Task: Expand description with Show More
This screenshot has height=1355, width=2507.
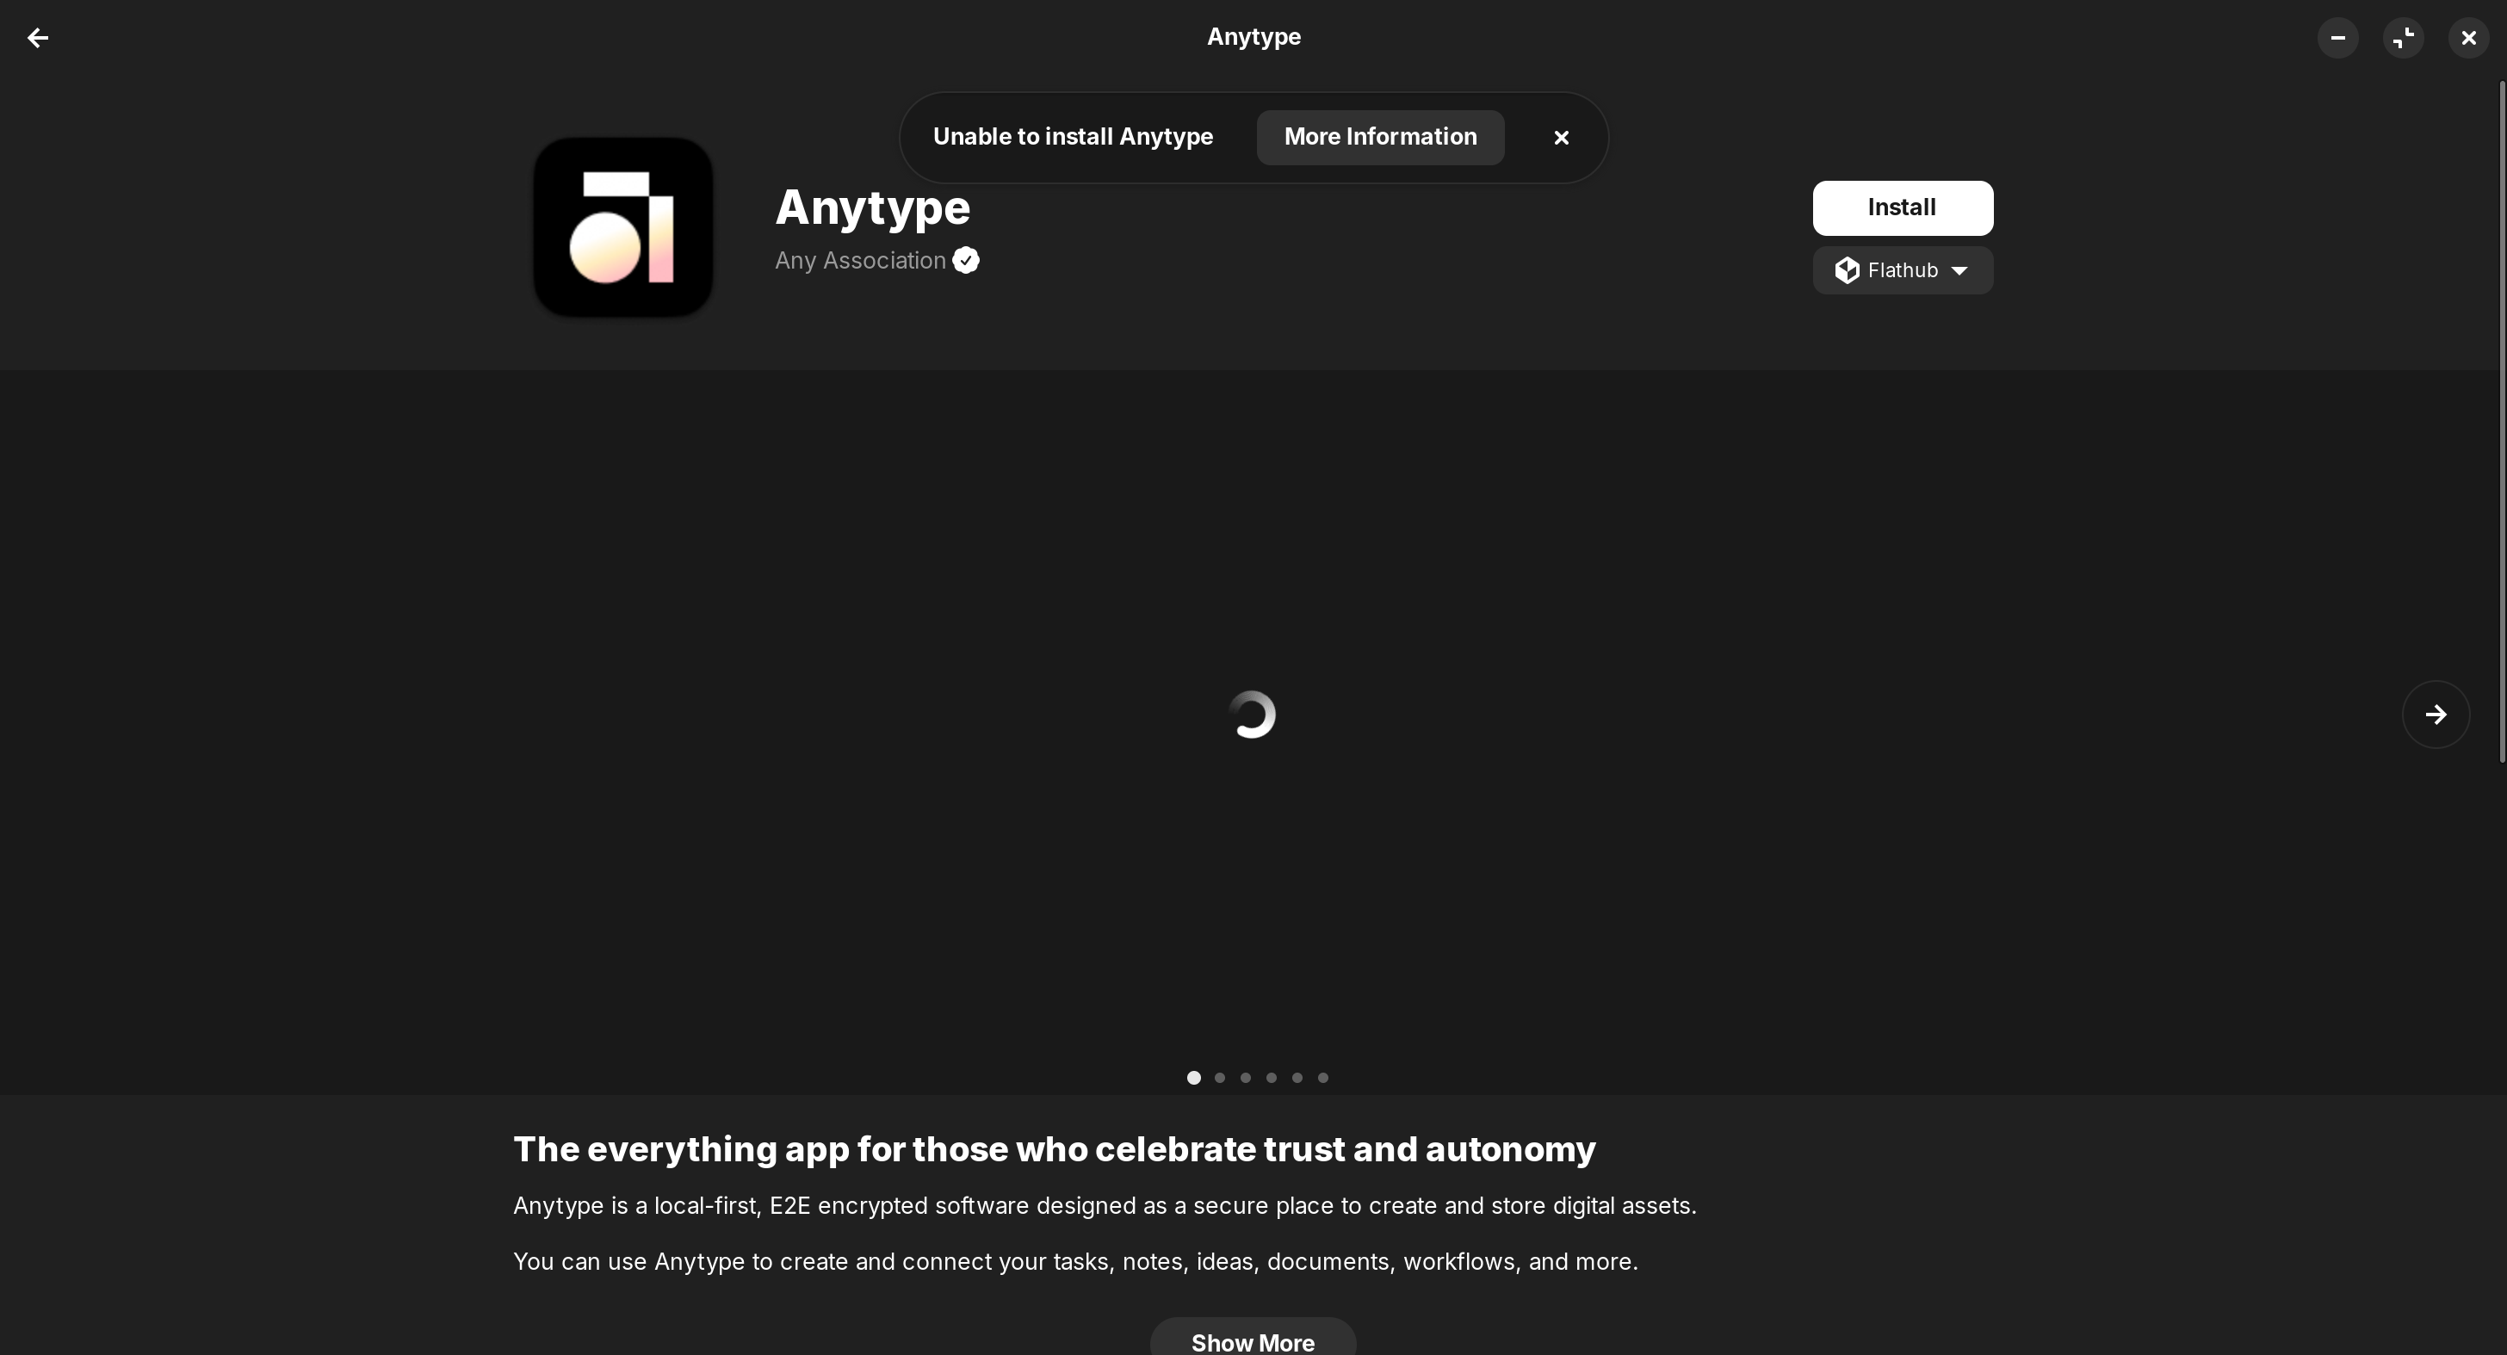Action: [x=1253, y=1339]
